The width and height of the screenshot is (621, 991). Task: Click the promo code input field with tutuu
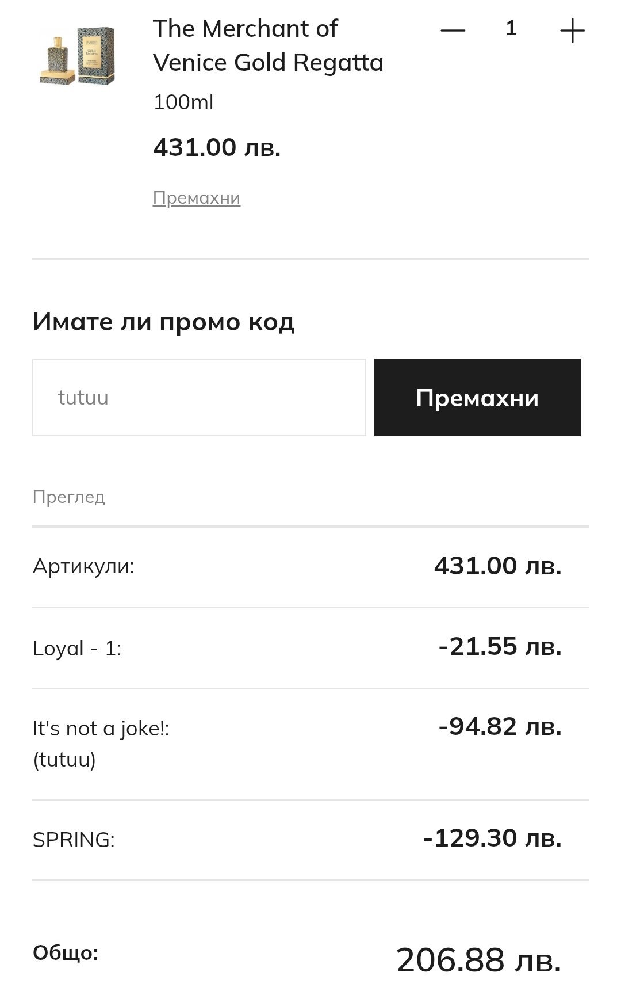[199, 397]
